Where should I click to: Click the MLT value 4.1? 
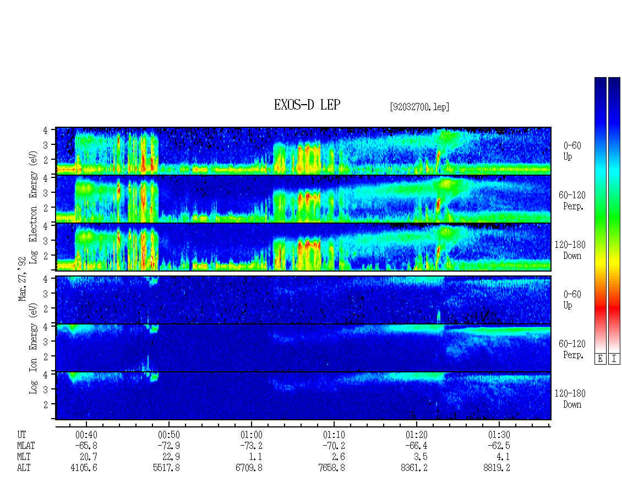coord(503,457)
